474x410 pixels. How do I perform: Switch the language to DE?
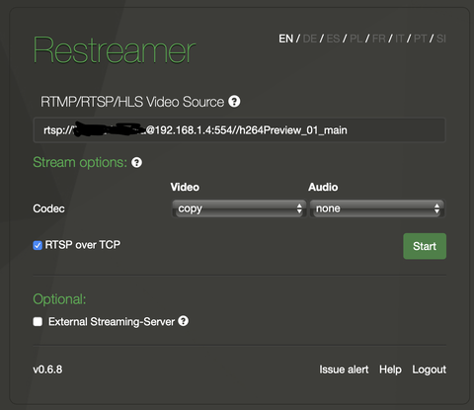click(x=310, y=39)
